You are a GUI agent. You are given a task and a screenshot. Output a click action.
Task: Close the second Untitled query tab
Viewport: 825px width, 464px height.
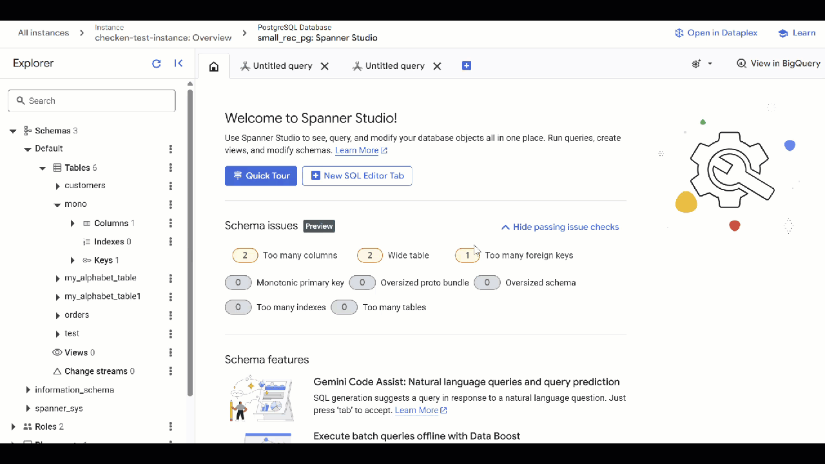pos(437,66)
